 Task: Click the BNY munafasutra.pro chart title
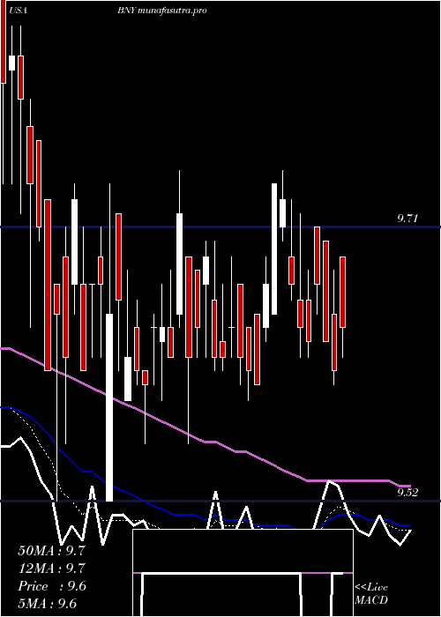tap(161, 11)
